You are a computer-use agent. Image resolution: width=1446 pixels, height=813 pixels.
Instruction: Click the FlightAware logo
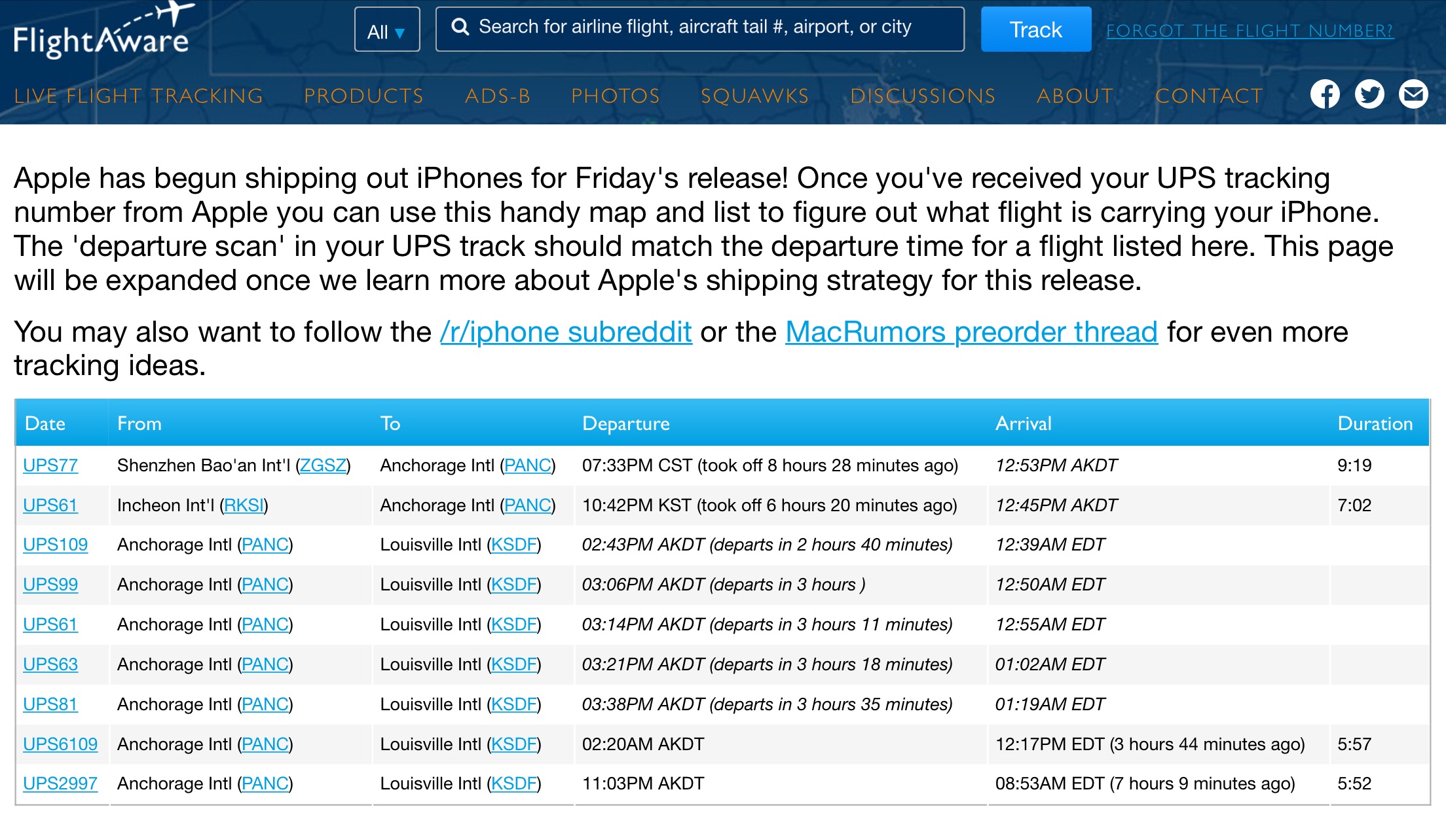coord(103,31)
